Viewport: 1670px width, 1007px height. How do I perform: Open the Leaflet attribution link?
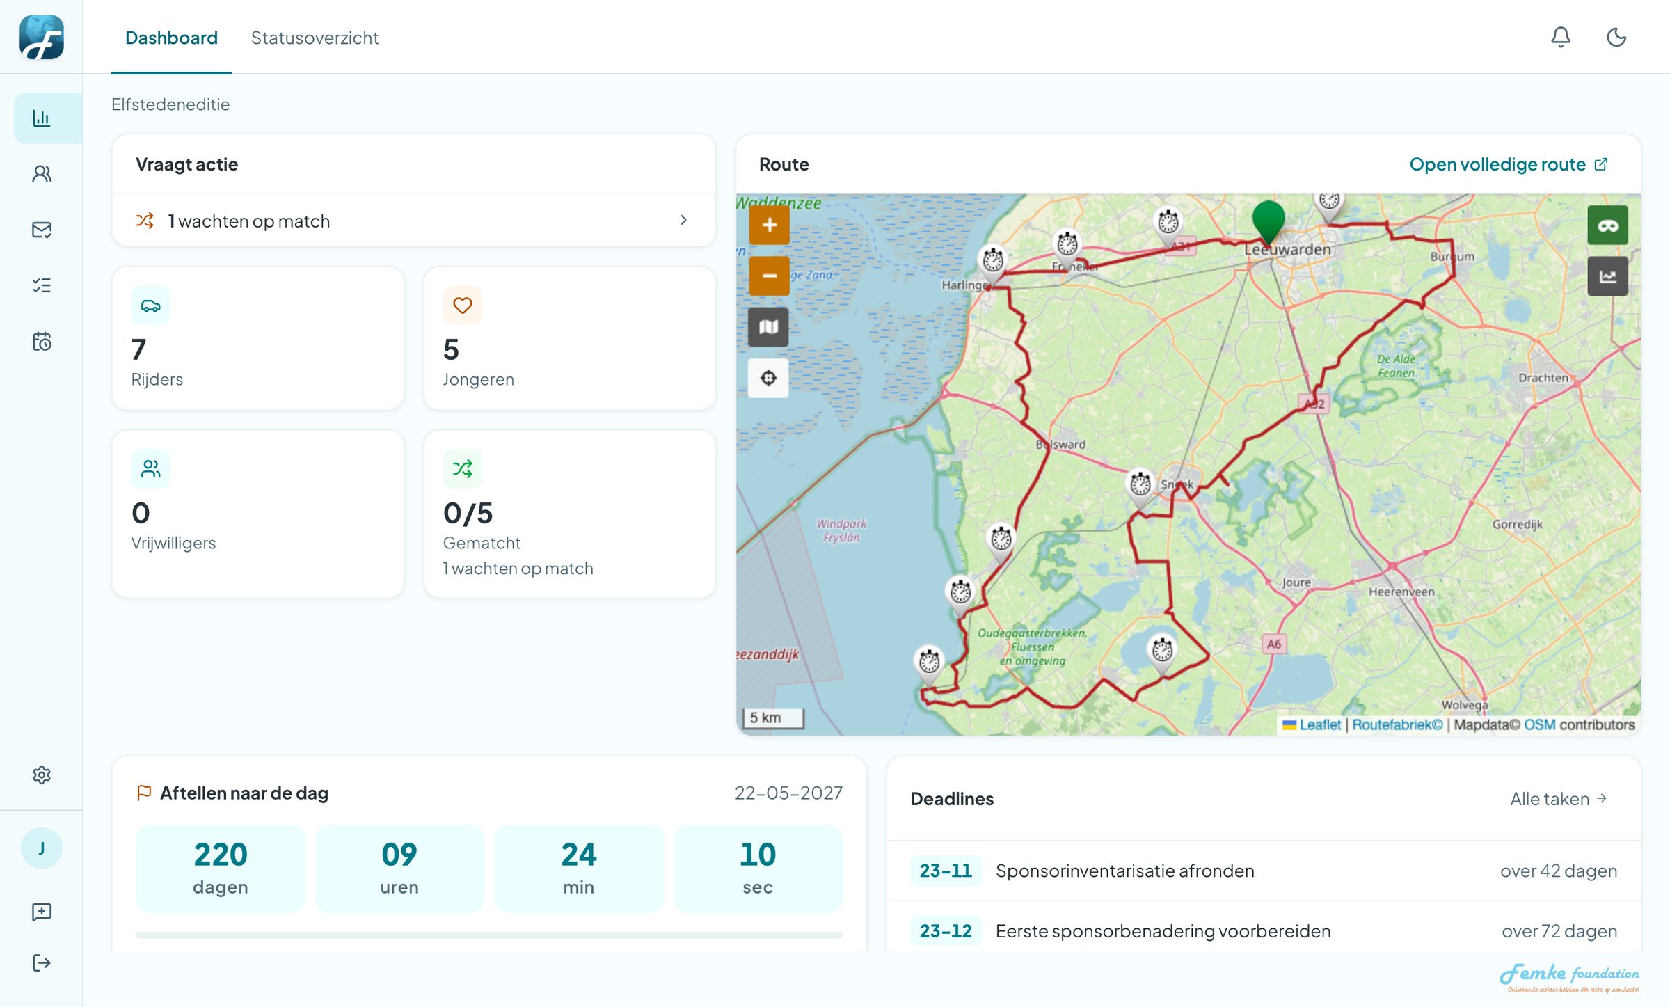(x=1319, y=724)
